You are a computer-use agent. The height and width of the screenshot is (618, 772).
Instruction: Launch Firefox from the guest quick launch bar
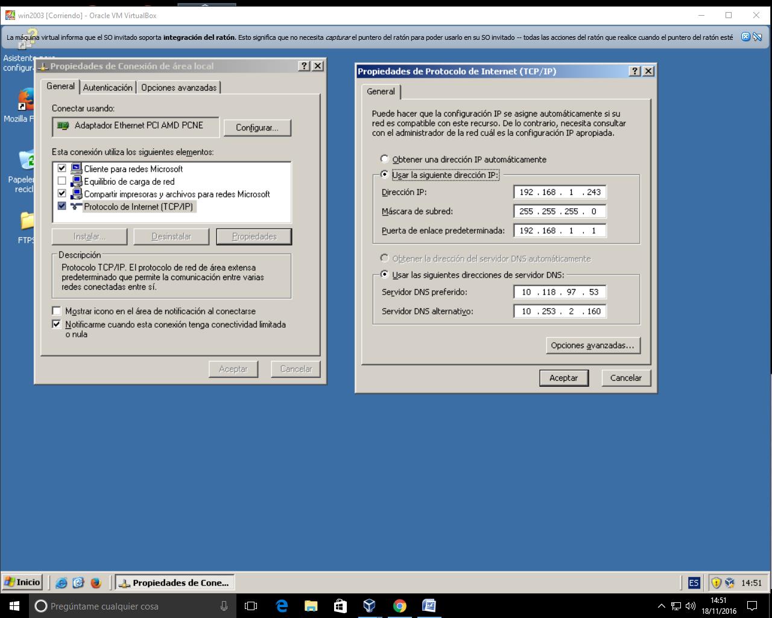(95, 583)
